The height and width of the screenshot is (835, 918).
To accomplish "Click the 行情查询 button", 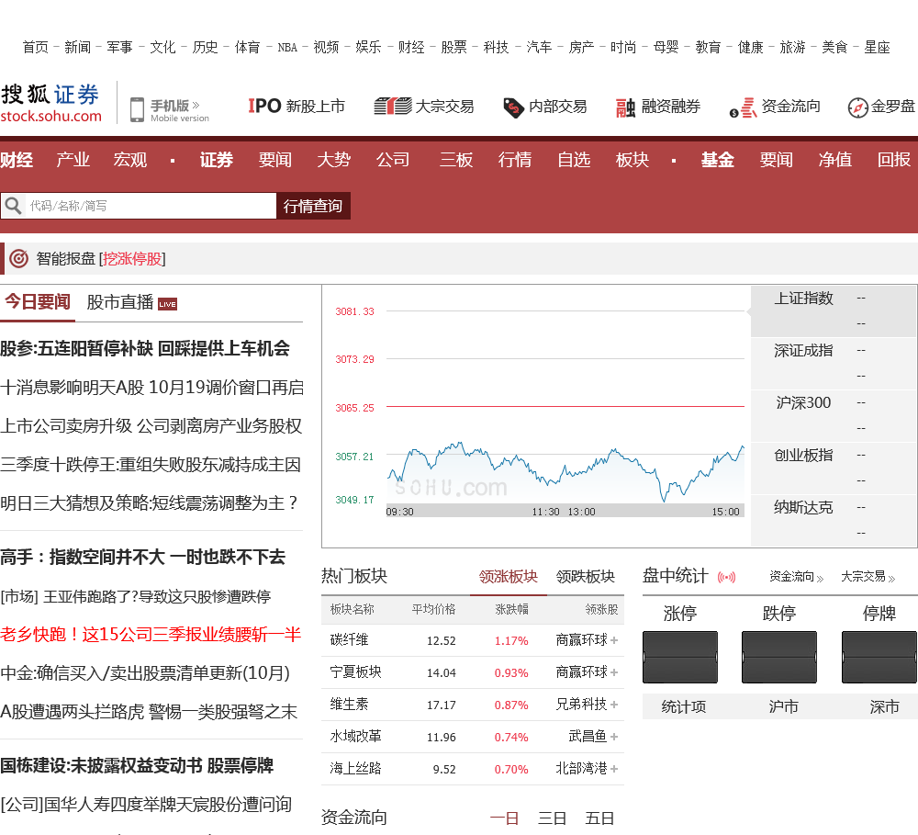I will (313, 206).
